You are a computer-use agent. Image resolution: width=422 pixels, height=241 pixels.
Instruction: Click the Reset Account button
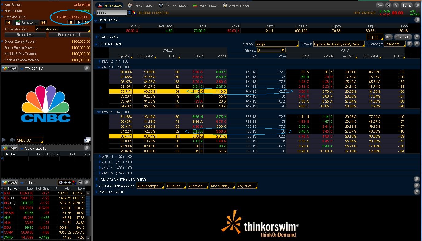69,35
